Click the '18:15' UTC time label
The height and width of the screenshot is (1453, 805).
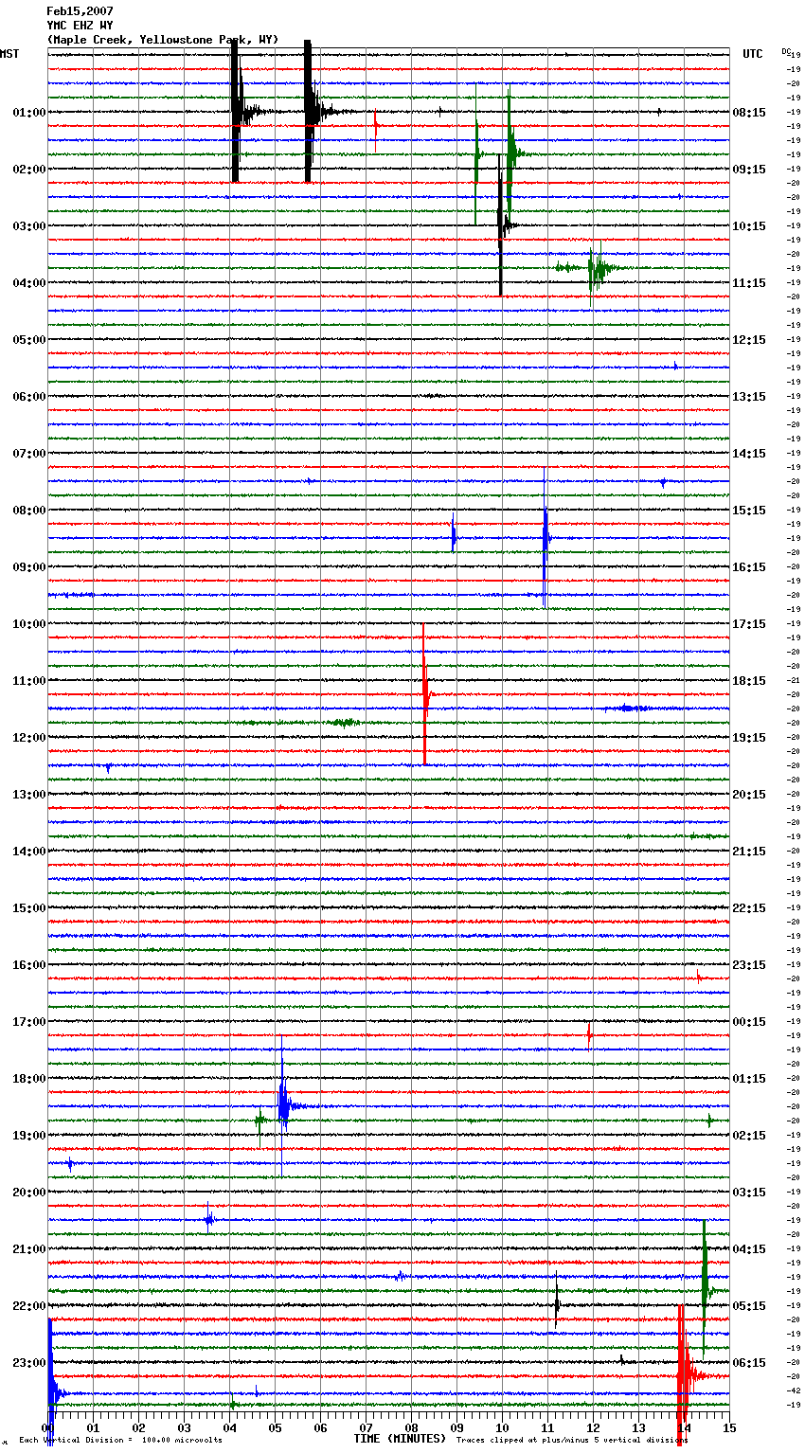749,681
